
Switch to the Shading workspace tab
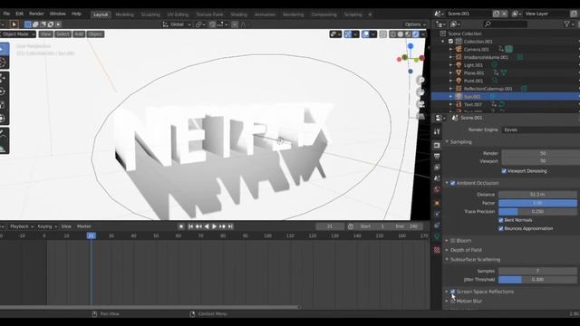238,14
